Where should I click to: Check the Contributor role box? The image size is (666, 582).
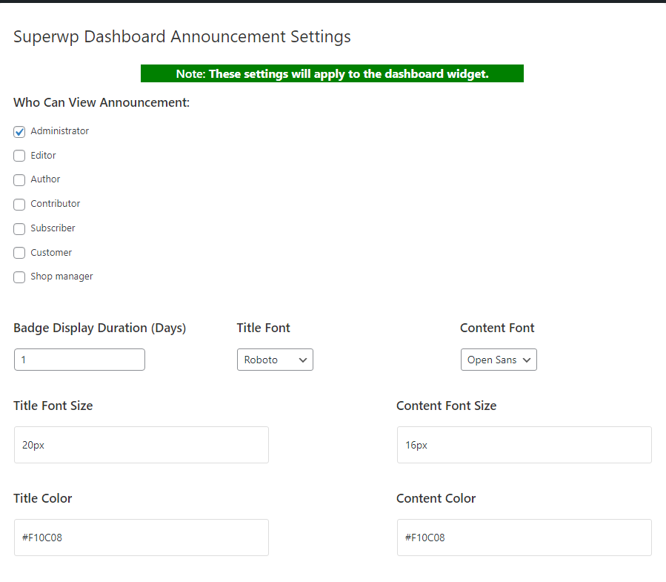pyautogui.click(x=19, y=205)
